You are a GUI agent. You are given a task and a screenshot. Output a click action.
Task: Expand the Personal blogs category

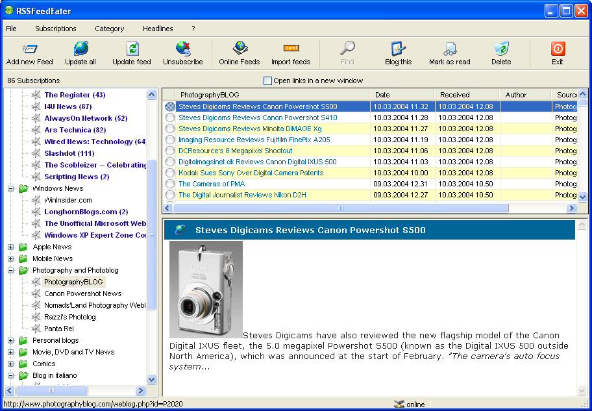click(x=11, y=340)
